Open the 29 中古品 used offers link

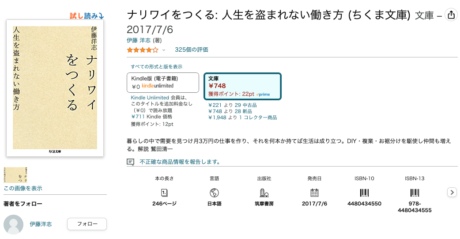click(x=245, y=105)
